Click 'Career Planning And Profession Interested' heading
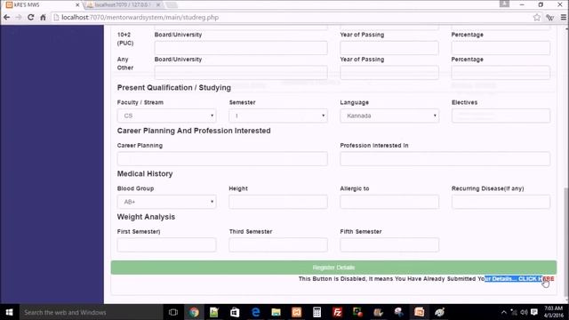The width and height of the screenshot is (569, 320). tap(194, 131)
